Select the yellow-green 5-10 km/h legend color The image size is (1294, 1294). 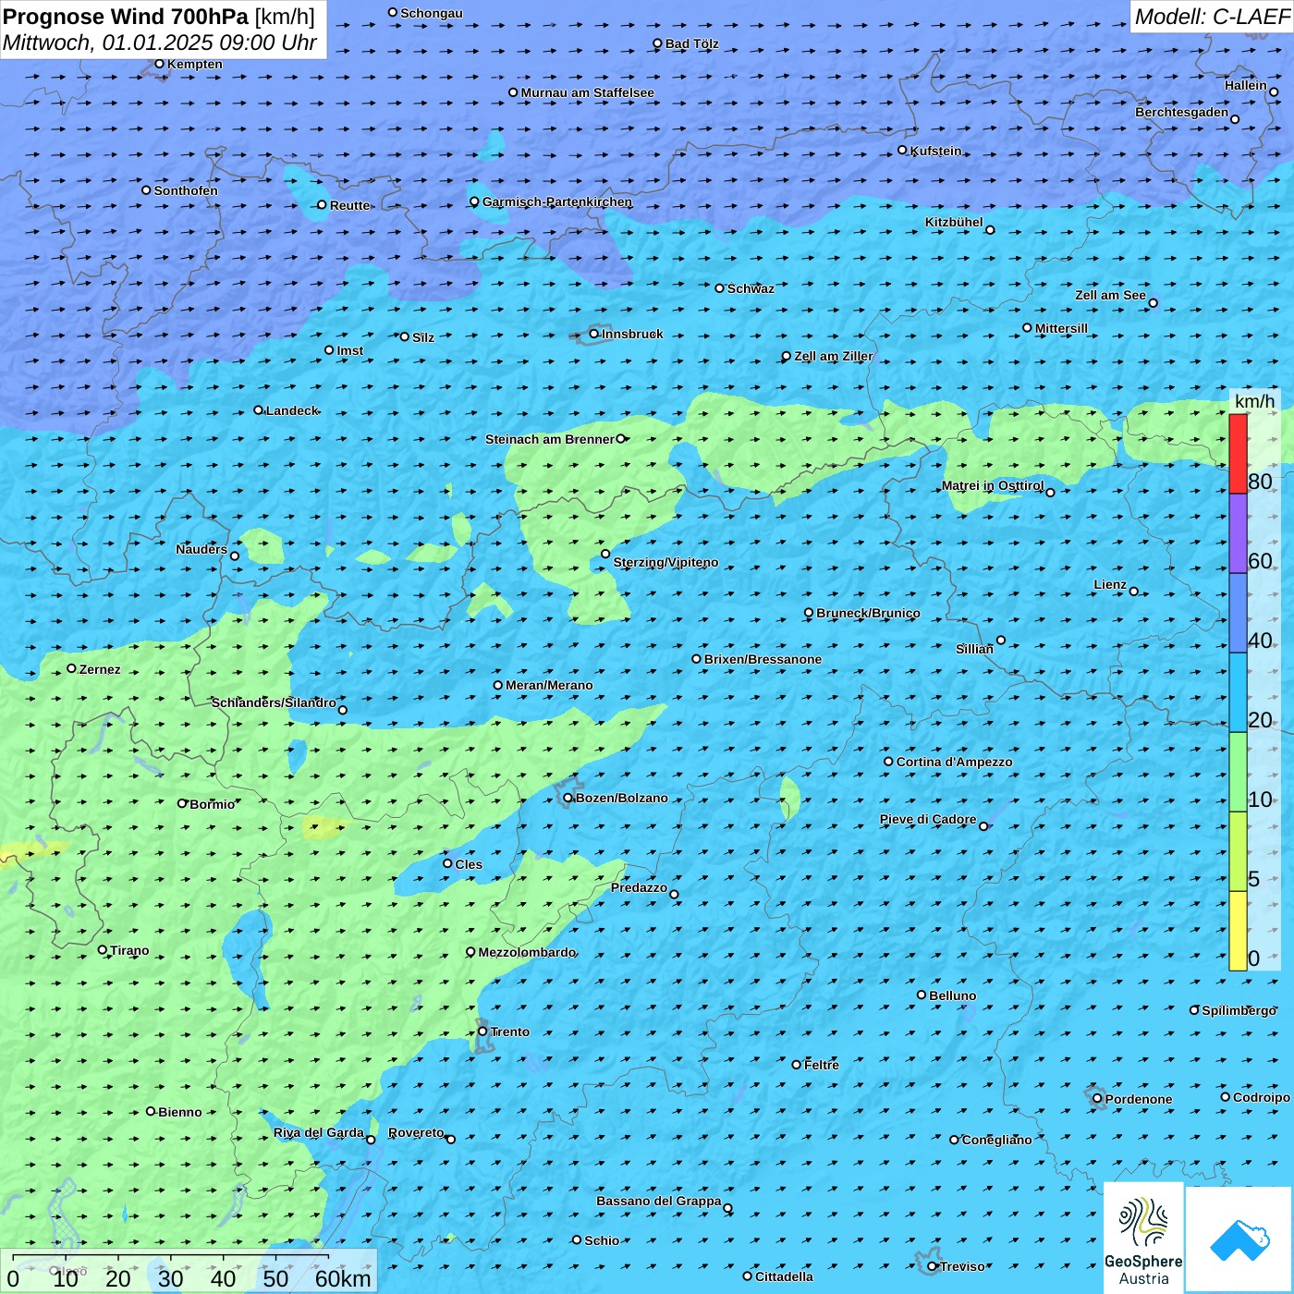[x=1238, y=852]
